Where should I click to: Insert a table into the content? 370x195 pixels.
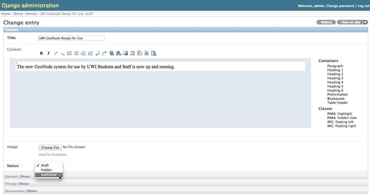click(x=132, y=53)
